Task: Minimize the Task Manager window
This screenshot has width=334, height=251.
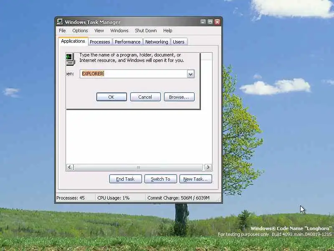Action: (x=203, y=22)
